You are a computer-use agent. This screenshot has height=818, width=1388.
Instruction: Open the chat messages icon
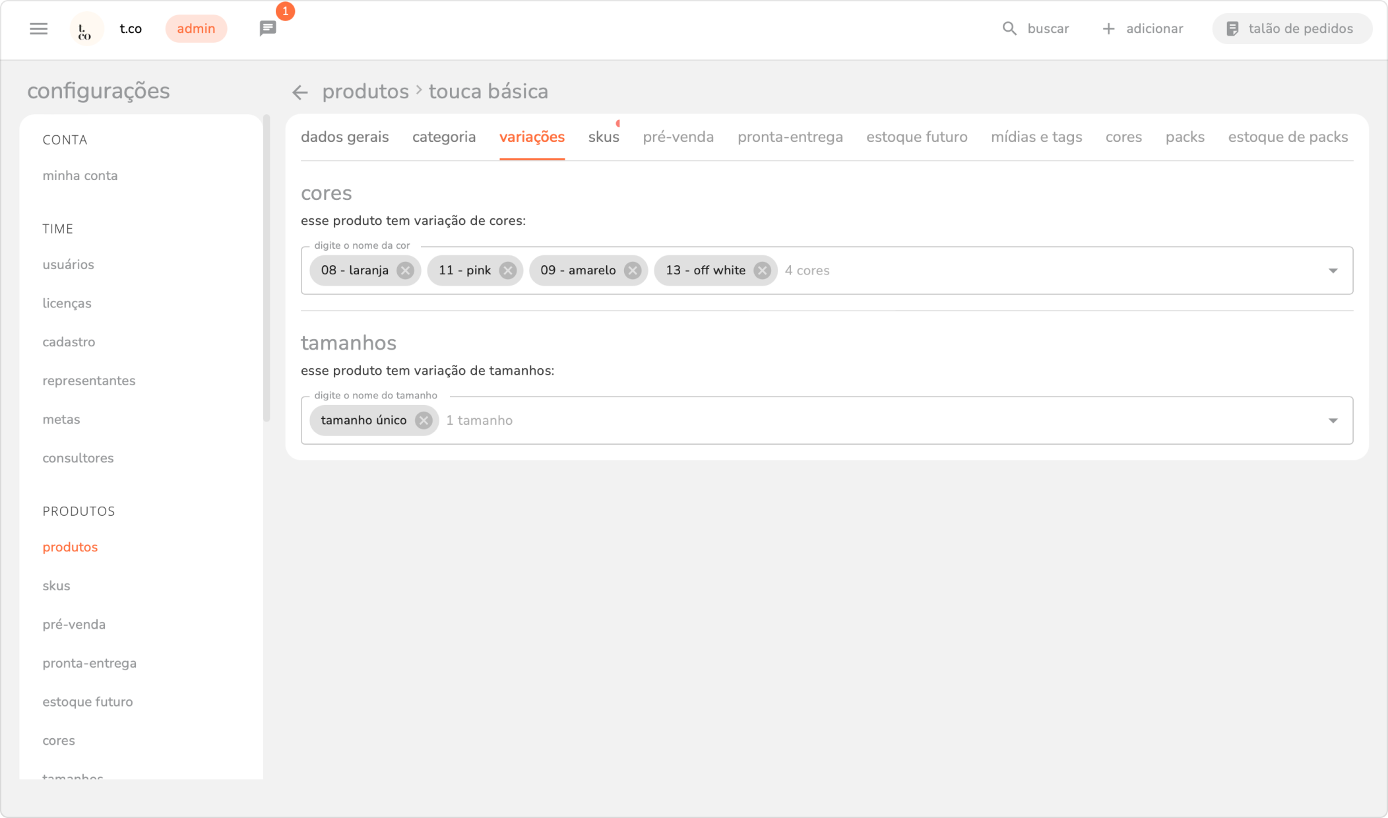click(x=268, y=28)
